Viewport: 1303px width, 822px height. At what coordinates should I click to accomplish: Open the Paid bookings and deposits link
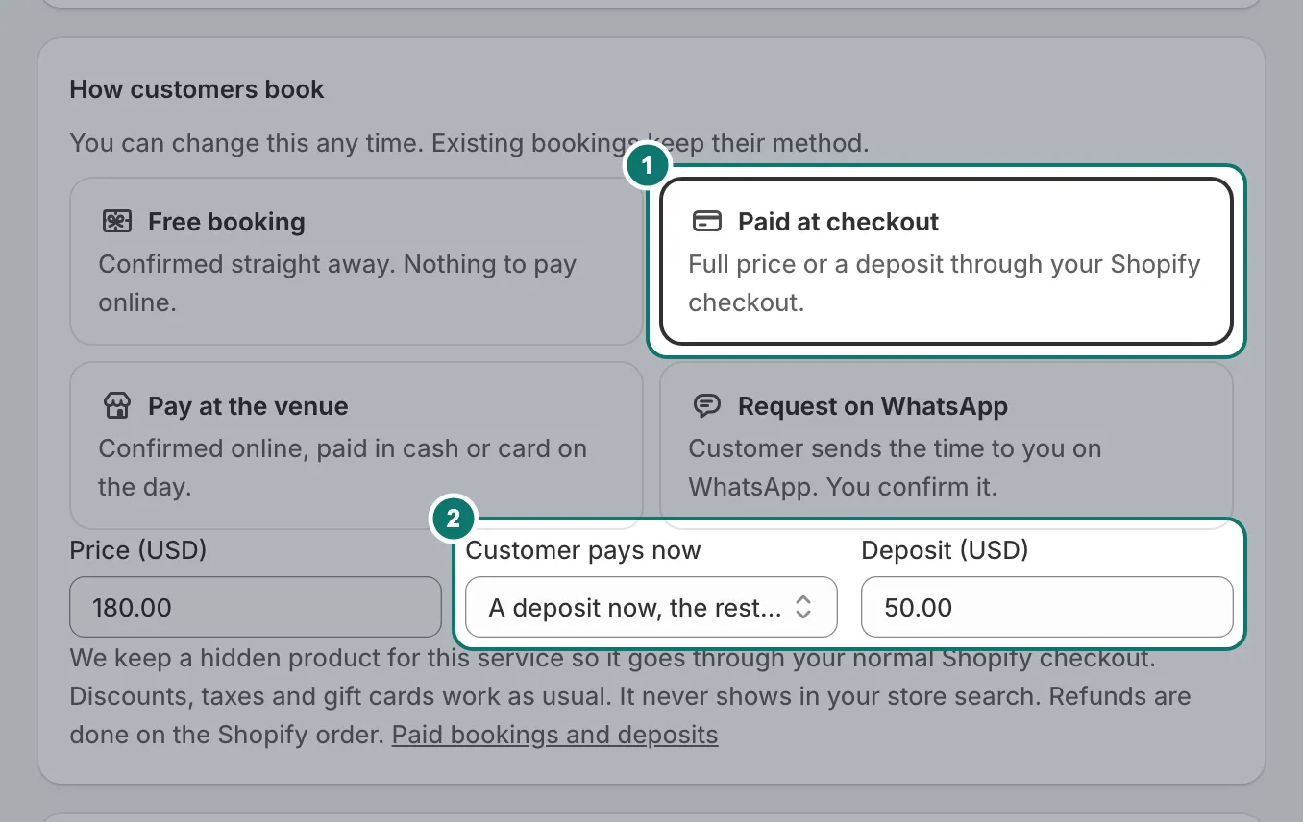pos(555,736)
